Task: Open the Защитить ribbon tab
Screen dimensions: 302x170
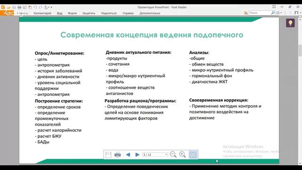Action: tap(89, 13)
